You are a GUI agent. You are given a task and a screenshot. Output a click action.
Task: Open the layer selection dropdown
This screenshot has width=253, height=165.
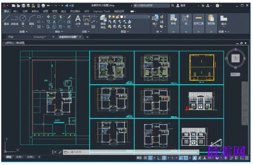pyautogui.click(x=149, y=17)
